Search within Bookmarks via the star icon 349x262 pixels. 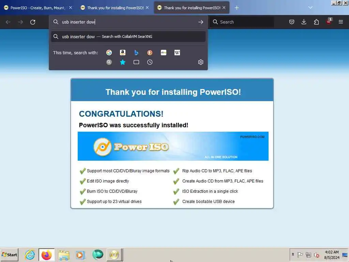click(x=123, y=62)
